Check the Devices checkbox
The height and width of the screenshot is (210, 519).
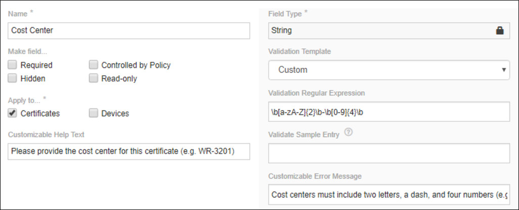(x=93, y=113)
